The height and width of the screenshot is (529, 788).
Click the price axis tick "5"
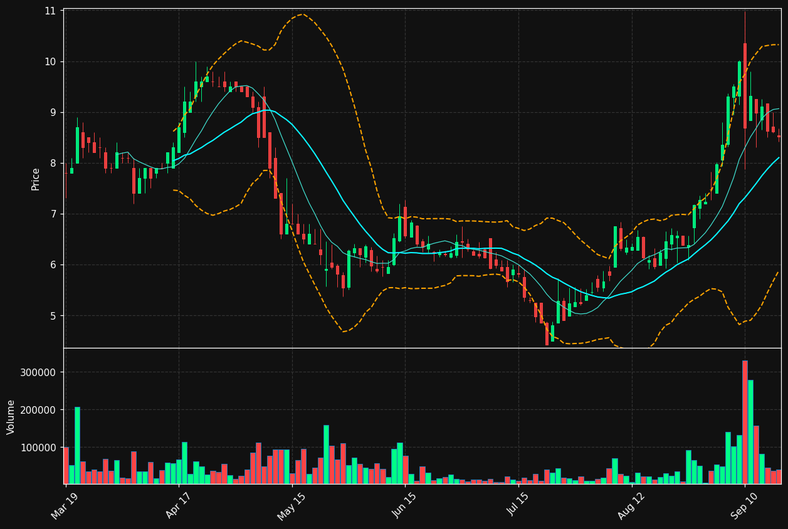53,316
